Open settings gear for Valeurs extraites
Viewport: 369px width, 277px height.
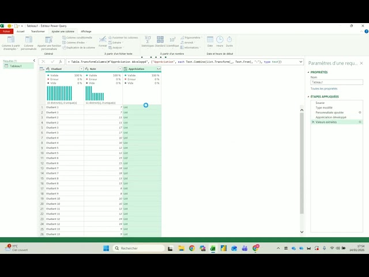point(360,122)
